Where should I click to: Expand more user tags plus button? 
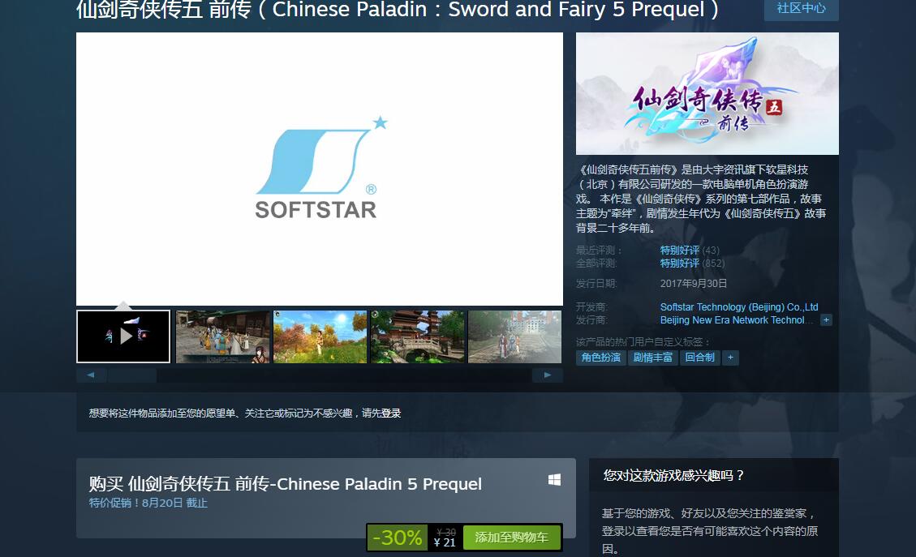730,358
